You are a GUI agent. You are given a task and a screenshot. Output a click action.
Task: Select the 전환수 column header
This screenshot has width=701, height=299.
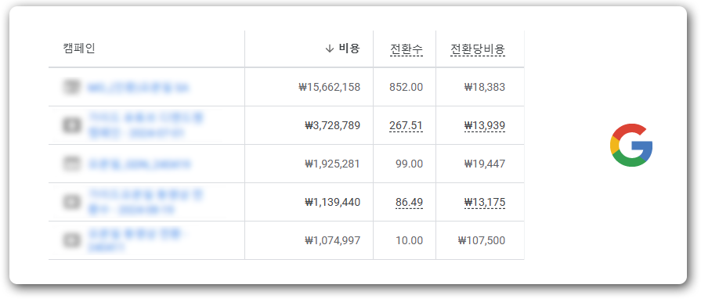point(406,49)
